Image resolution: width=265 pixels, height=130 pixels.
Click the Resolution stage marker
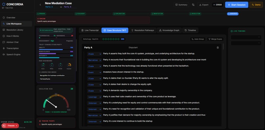(195, 14)
